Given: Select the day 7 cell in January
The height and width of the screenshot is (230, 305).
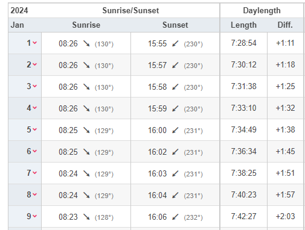Looking at the screenshot, I should pos(25,173).
